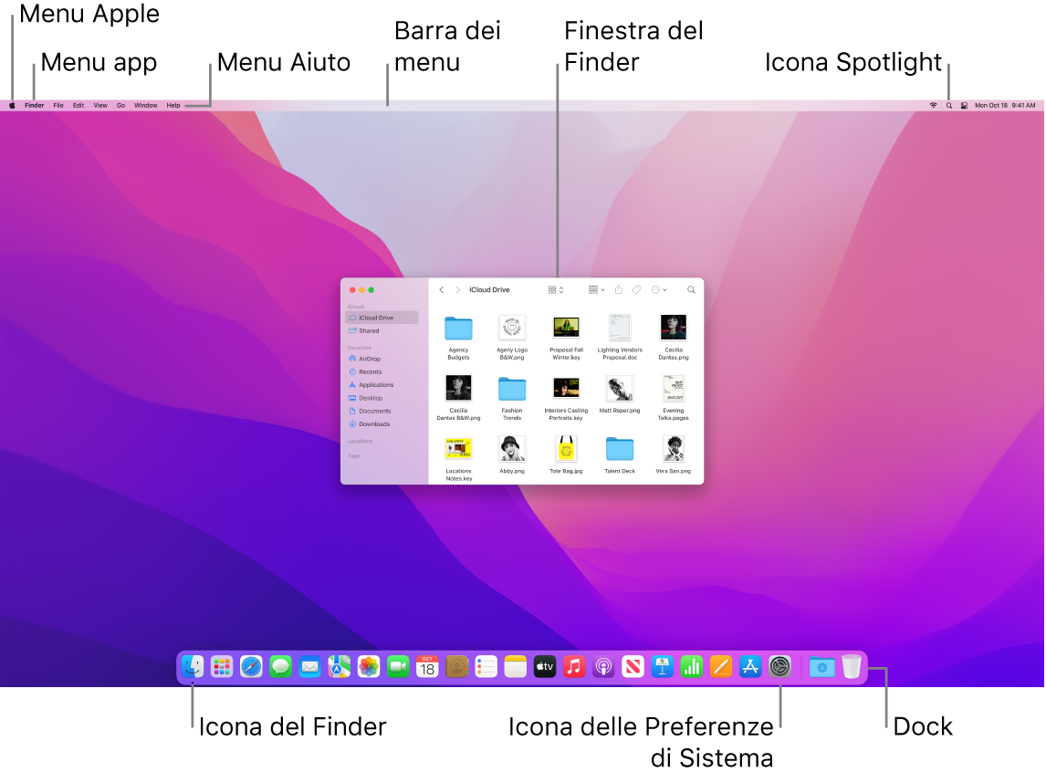Launch Safari from the Dock
The height and width of the screenshot is (772, 1046).
[x=251, y=666]
